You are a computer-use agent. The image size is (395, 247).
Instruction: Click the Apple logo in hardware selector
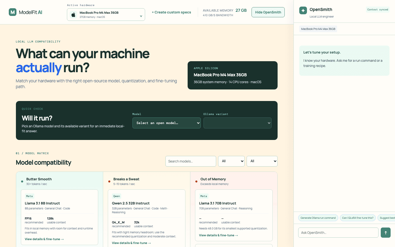[x=74, y=15]
